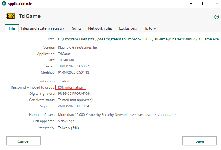221x150 pixels.
Task: Click the Taiwan (3%) geography entry
Action: 68,128
